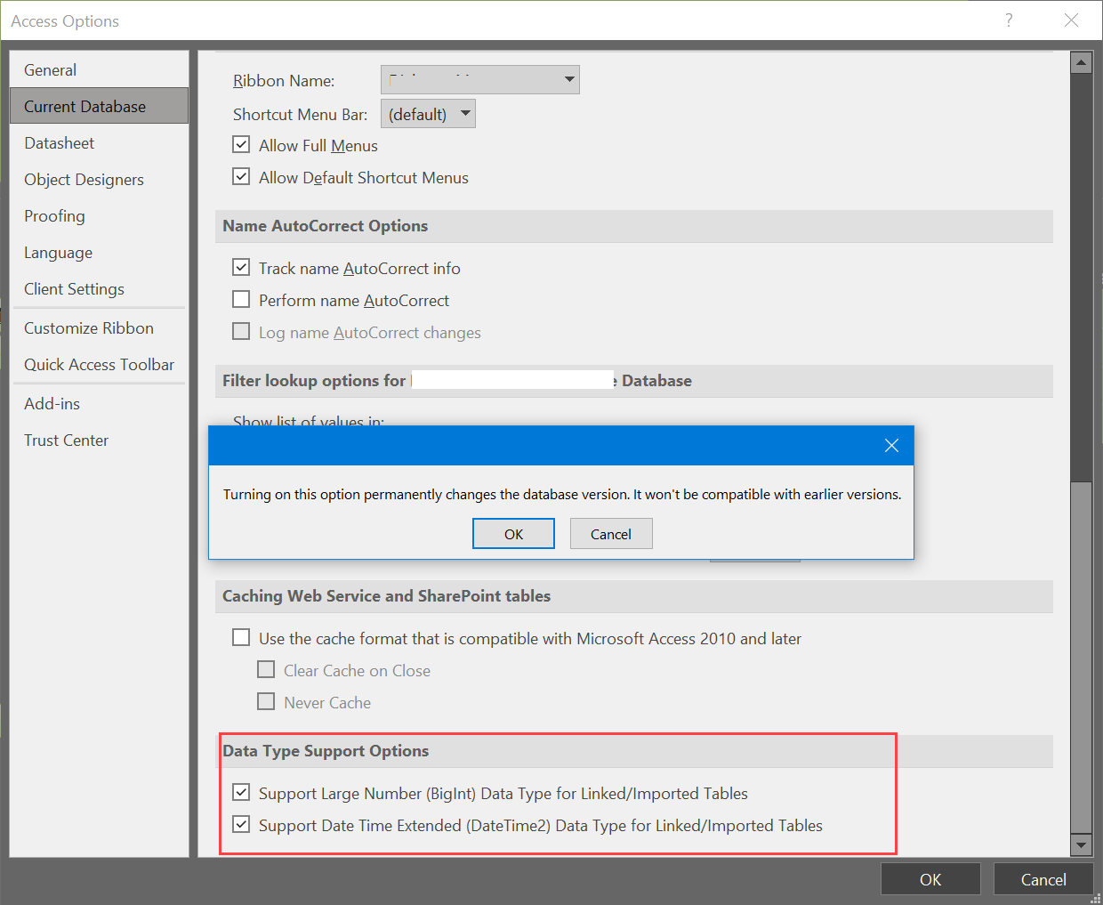Open Object Designers category
The image size is (1103, 905).
point(99,179)
